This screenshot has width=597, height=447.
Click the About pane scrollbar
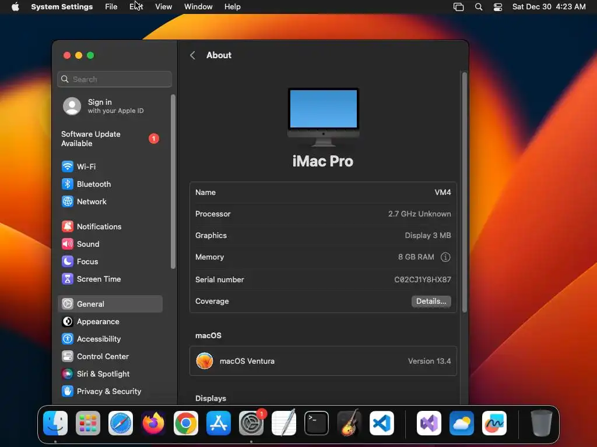click(x=464, y=192)
